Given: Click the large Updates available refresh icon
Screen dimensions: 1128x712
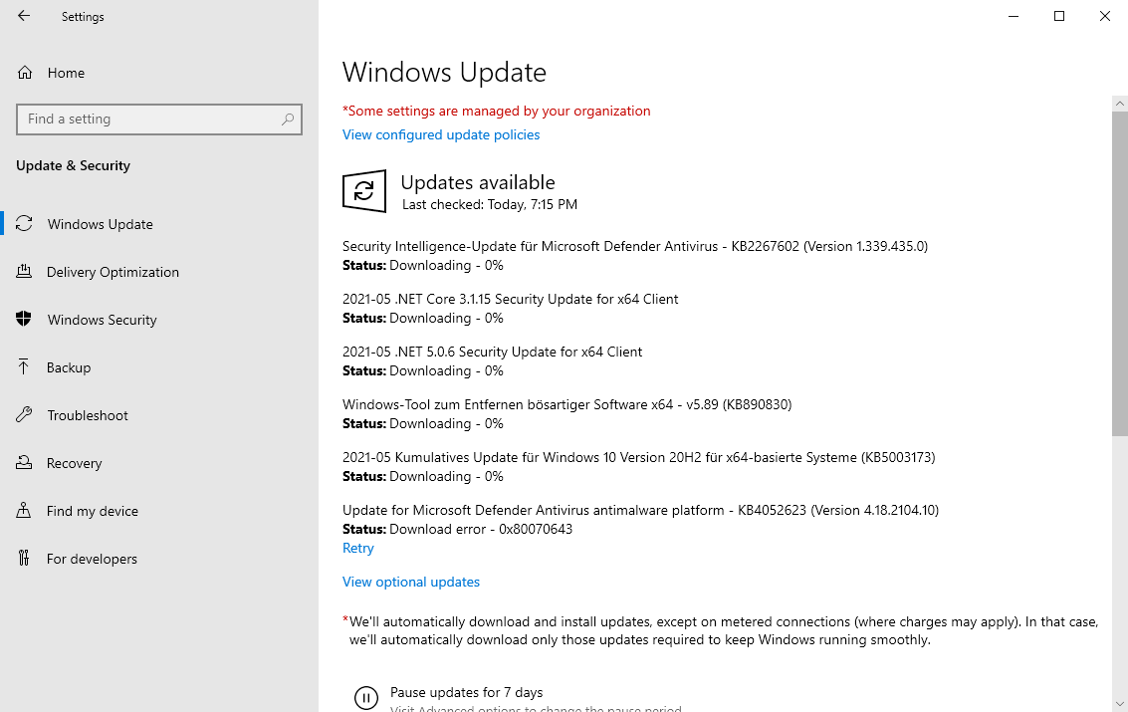Looking at the screenshot, I should tap(364, 190).
